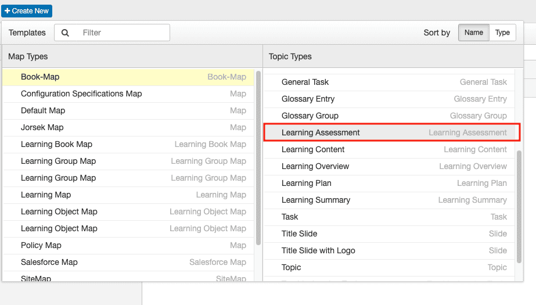The height and width of the screenshot is (305, 536).
Task: Click the Create New button
Action: pyautogui.click(x=27, y=11)
